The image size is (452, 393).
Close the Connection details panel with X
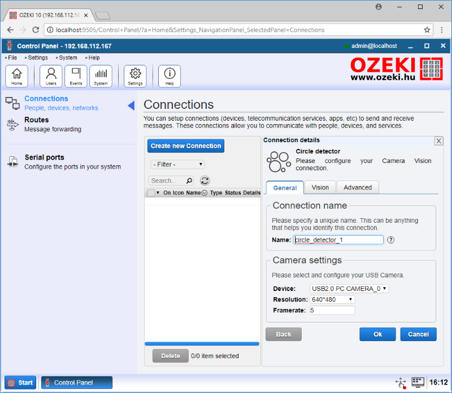(x=439, y=141)
